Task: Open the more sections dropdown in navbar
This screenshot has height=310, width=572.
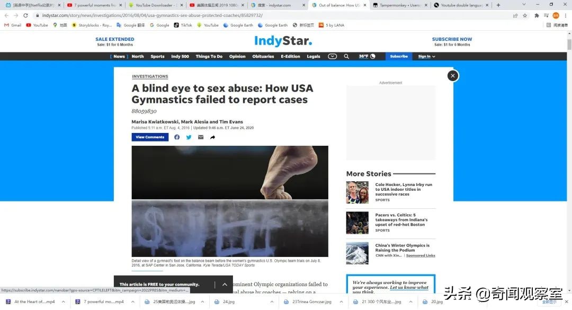Action: click(332, 56)
